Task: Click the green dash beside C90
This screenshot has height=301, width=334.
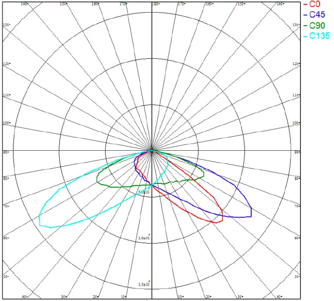Action: point(305,25)
